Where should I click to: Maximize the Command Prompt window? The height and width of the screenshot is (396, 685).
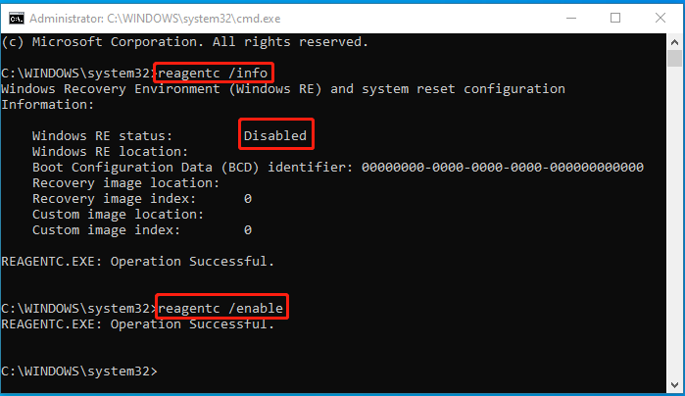click(x=615, y=18)
